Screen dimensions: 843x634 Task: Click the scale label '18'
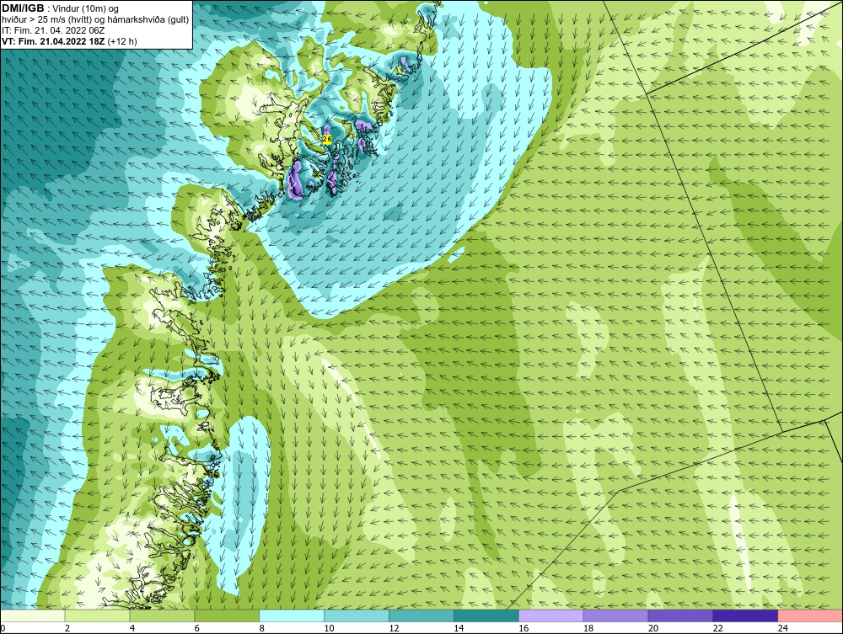point(588,628)
